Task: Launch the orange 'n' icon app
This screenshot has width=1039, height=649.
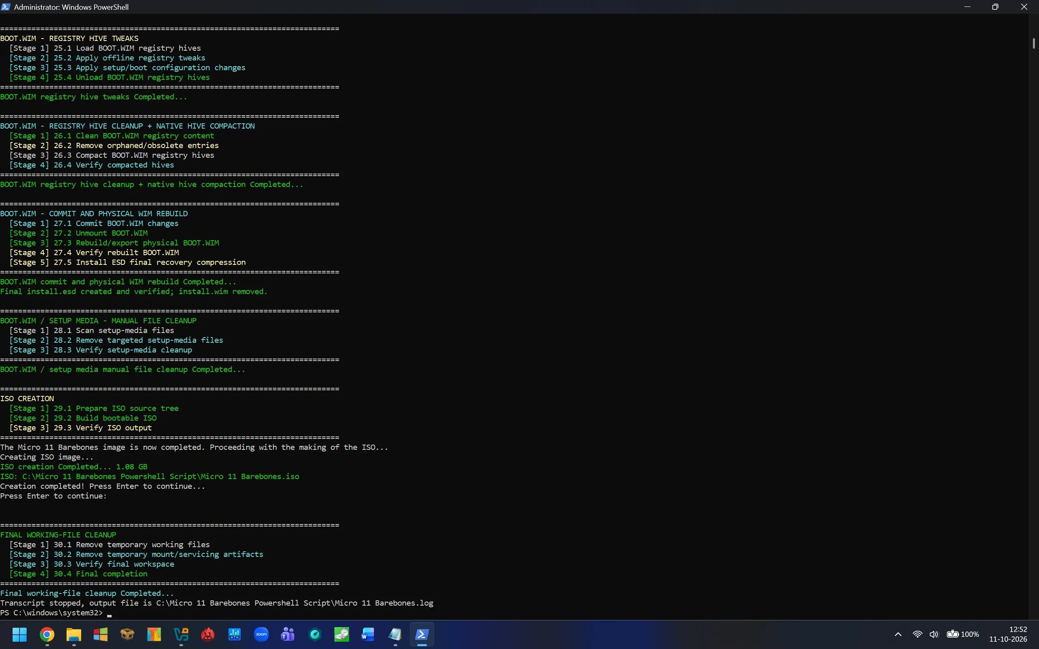Action: click(x=154, y=634)
